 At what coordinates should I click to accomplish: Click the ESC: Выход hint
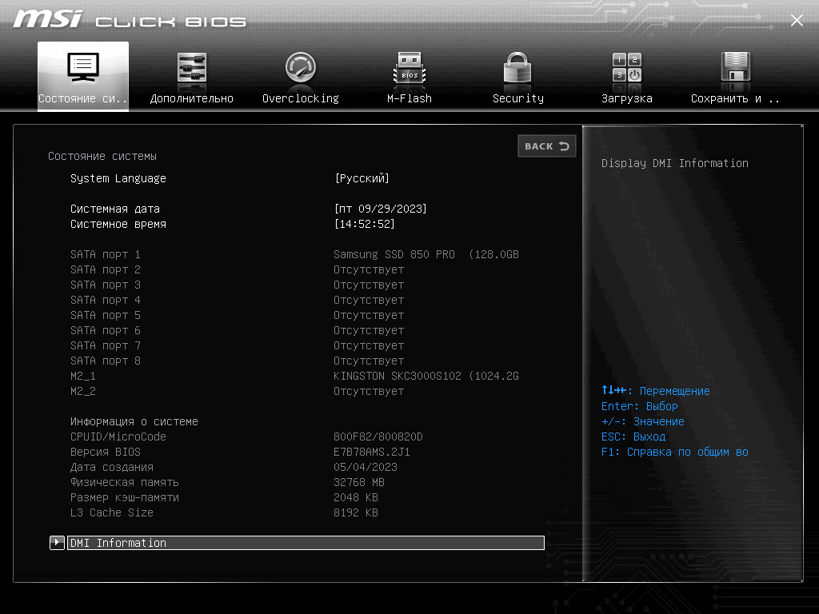633,437
